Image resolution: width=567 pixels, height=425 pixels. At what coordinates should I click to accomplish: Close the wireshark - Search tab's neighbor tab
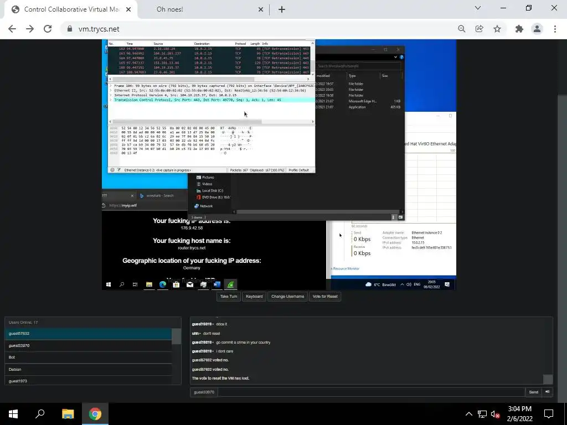point(132,195)
